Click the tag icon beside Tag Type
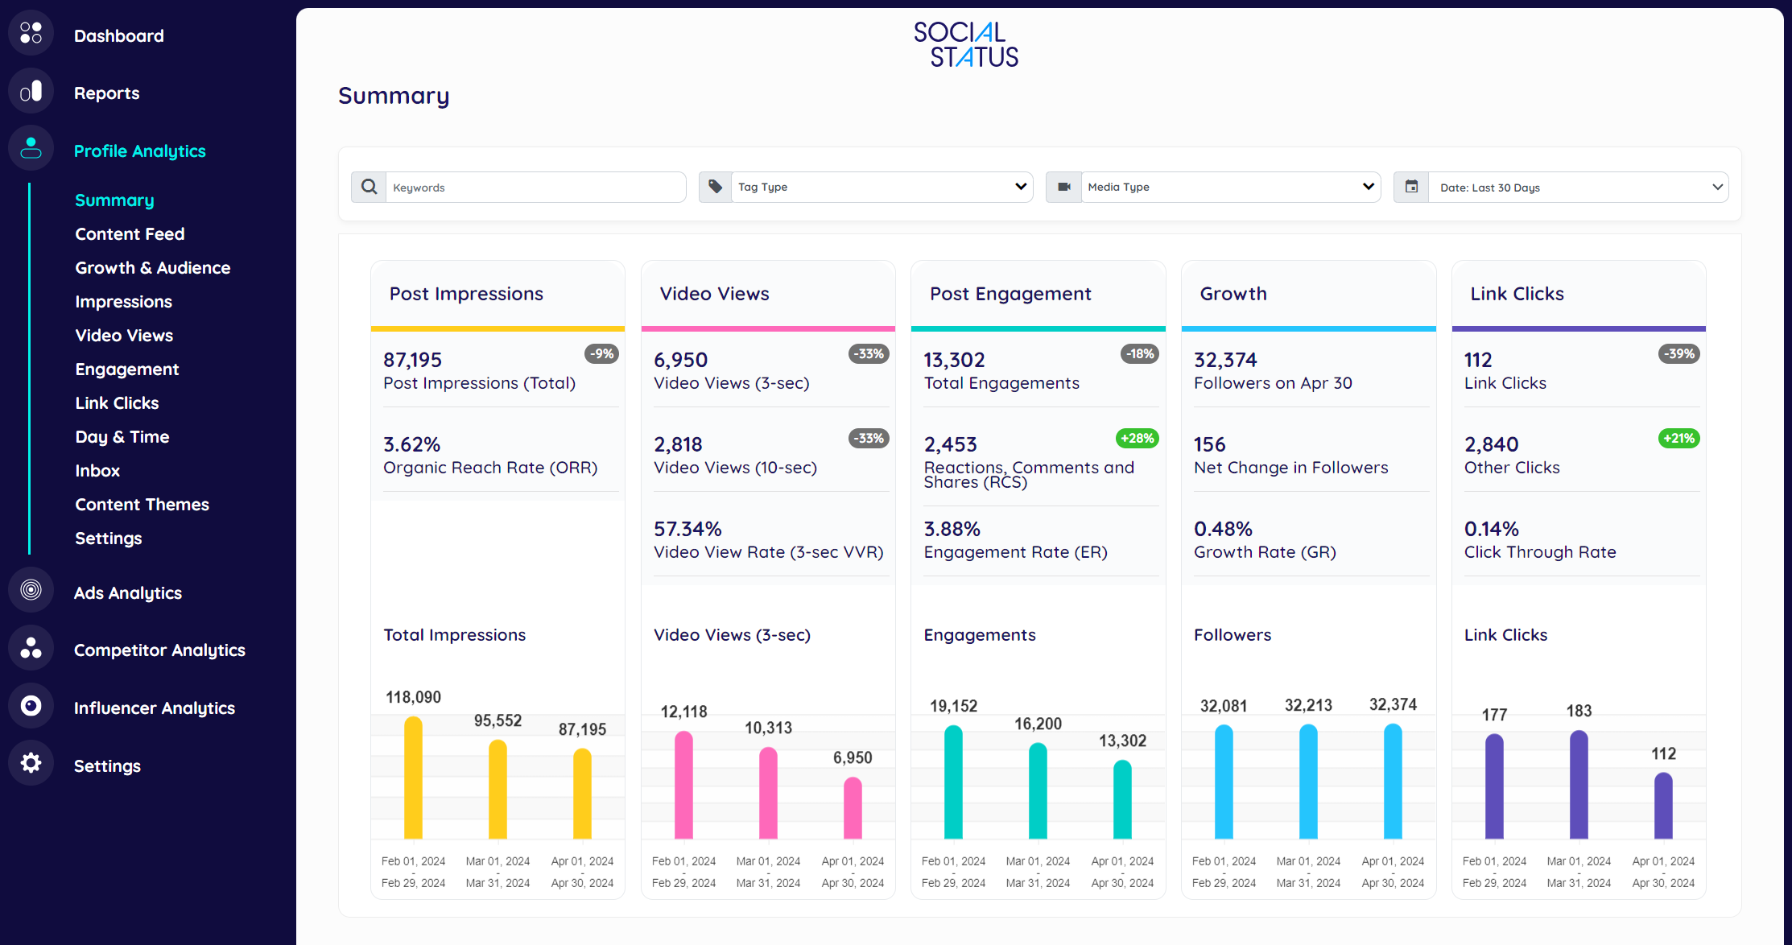 [716, 186]
